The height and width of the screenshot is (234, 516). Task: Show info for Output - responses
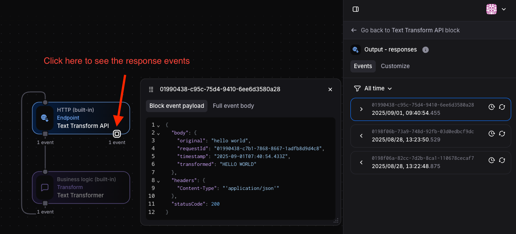click(x=426, y=50)
